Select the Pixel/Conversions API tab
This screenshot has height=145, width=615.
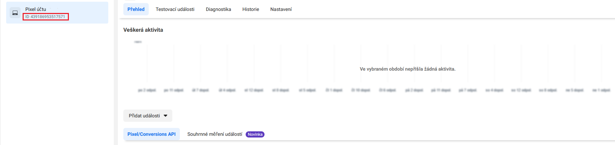pyautogui.click(x=151, y=134)
